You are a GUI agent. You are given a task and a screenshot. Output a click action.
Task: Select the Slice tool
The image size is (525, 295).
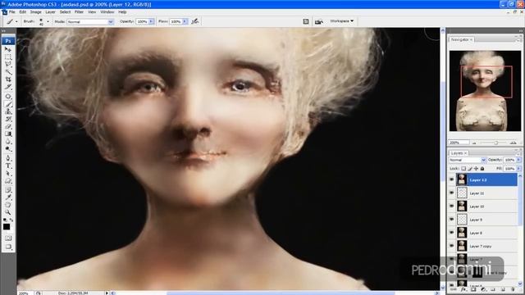pos(8,87)
